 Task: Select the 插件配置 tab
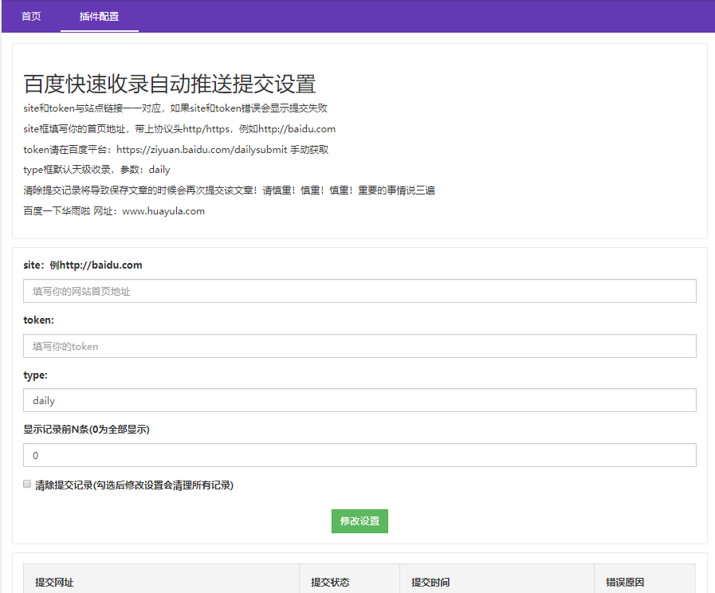pos(99,16)
